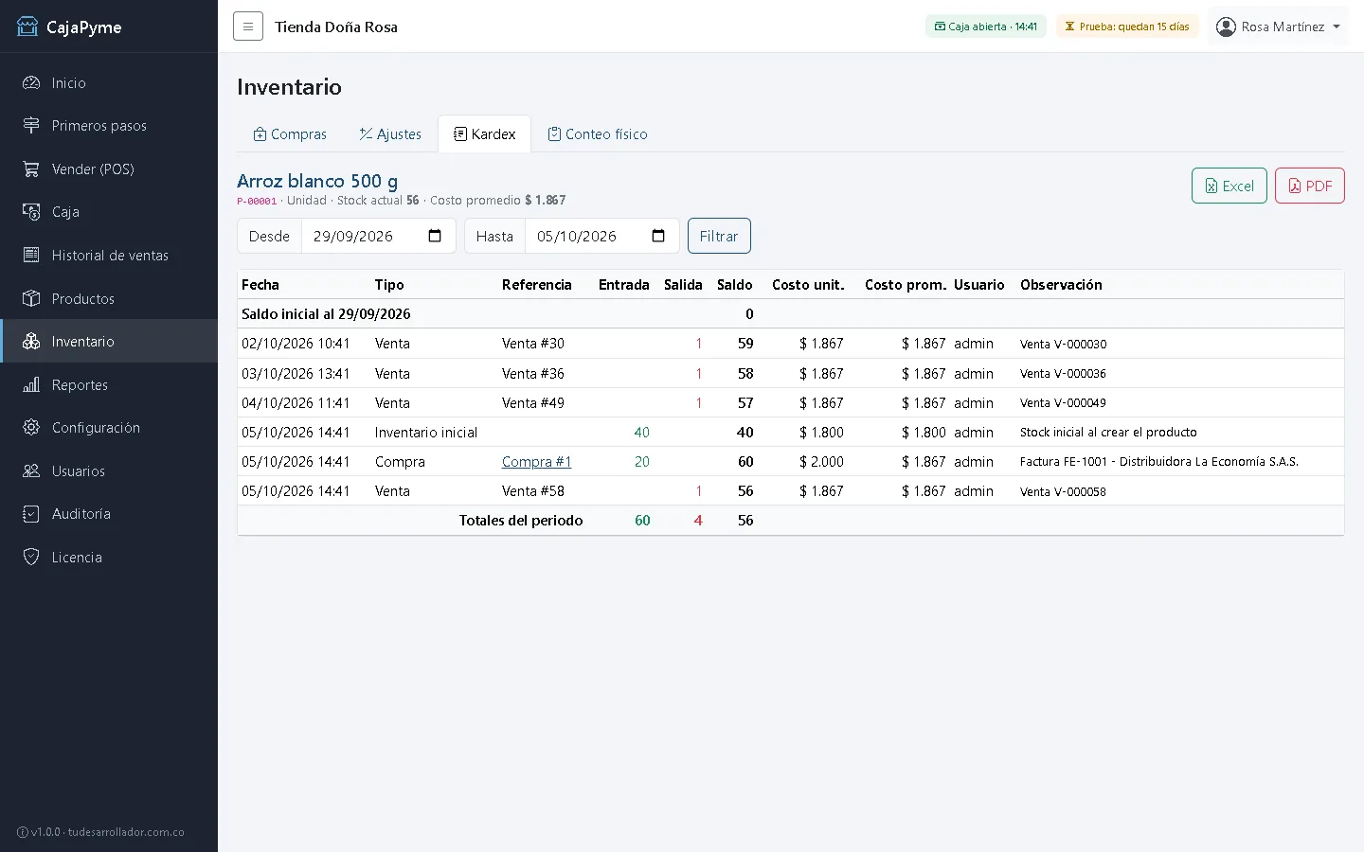The image size is (1364, 852).
Task: Open Reportes bar chart icon
Action: point(31,385)
